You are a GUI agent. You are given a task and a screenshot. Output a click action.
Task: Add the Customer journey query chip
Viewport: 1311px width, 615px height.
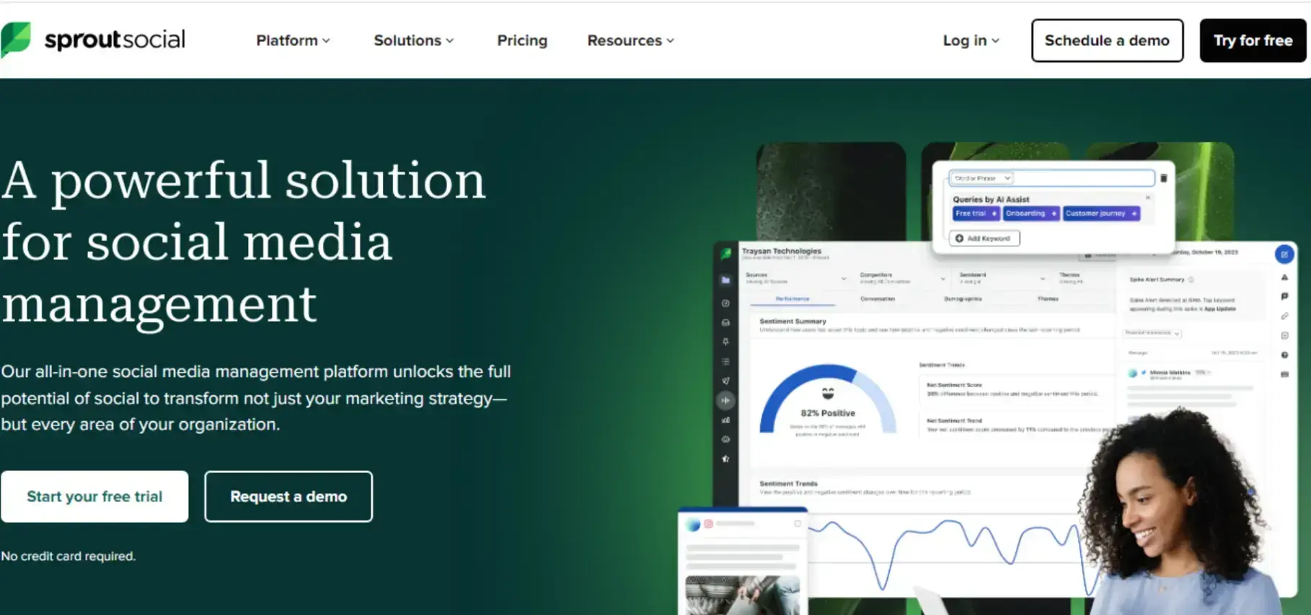pos(1101,213)
